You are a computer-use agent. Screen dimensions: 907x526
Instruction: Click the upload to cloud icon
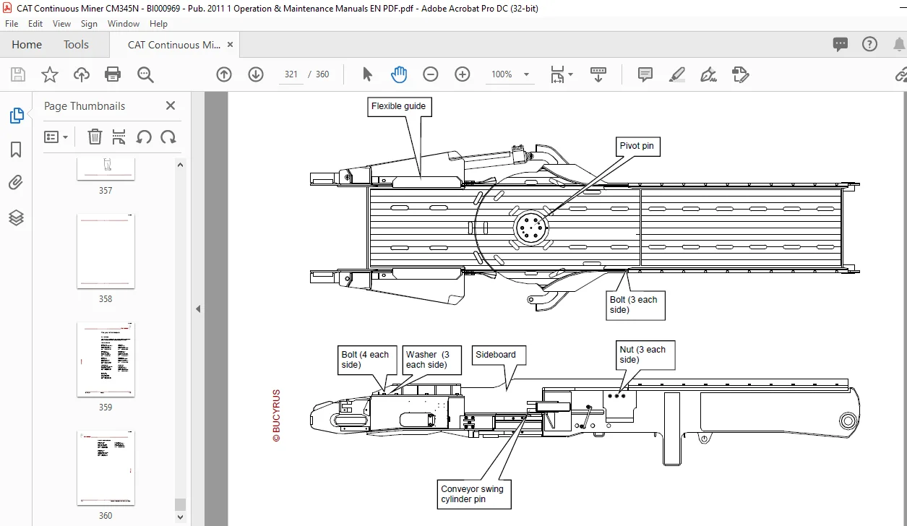tap(82, 74)
